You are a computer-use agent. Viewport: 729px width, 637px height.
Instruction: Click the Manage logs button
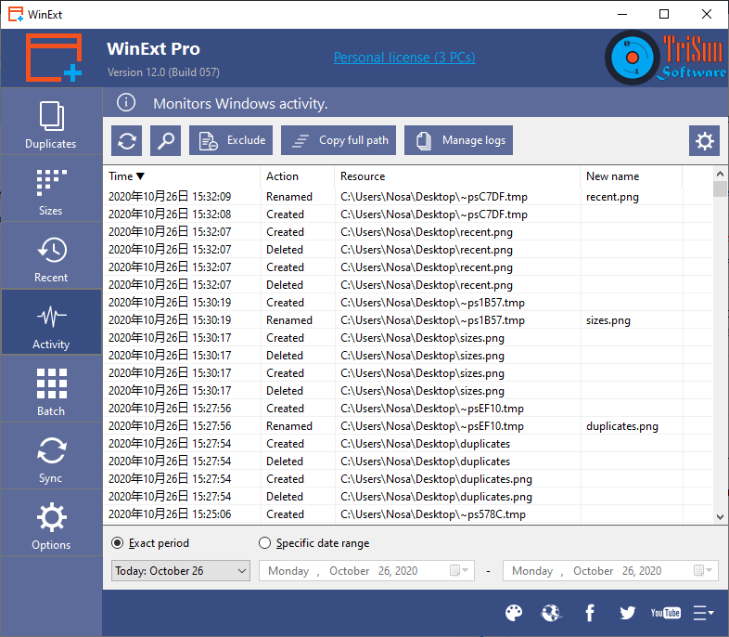[x=459, y=140]
